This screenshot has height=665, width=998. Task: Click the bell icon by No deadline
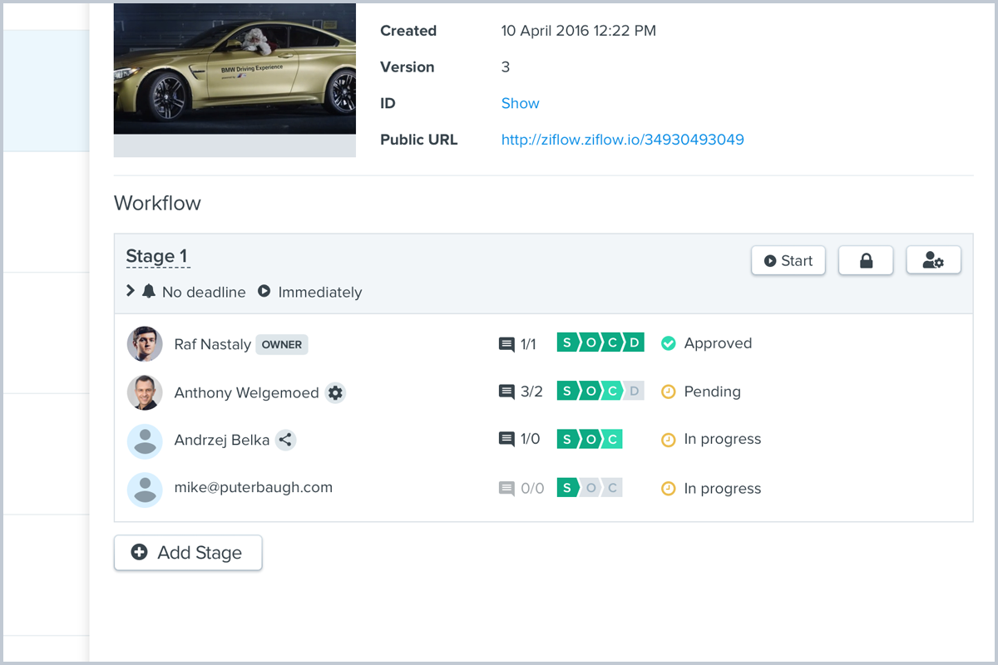point(149,292)
